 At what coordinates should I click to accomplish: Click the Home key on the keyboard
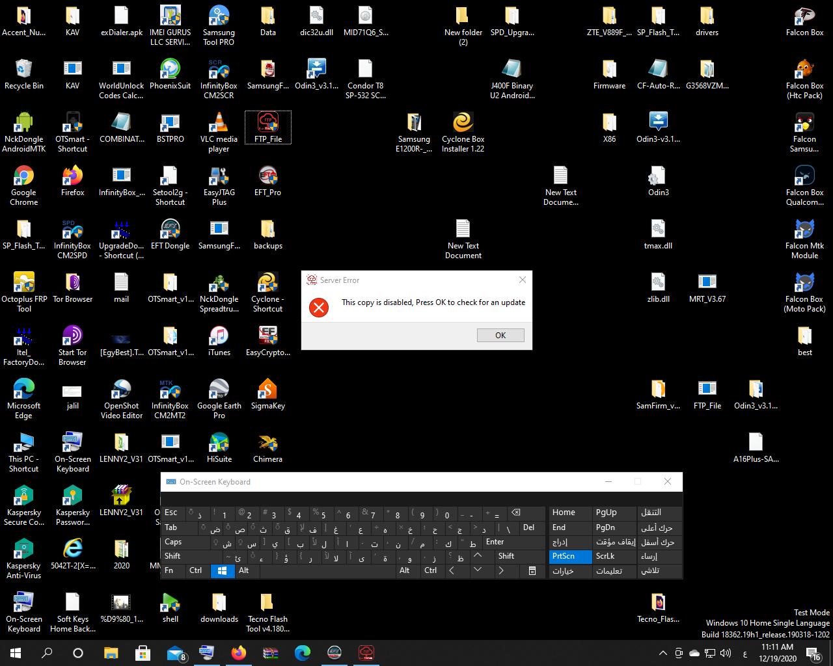pyautogui.click(x=570, y=514)
